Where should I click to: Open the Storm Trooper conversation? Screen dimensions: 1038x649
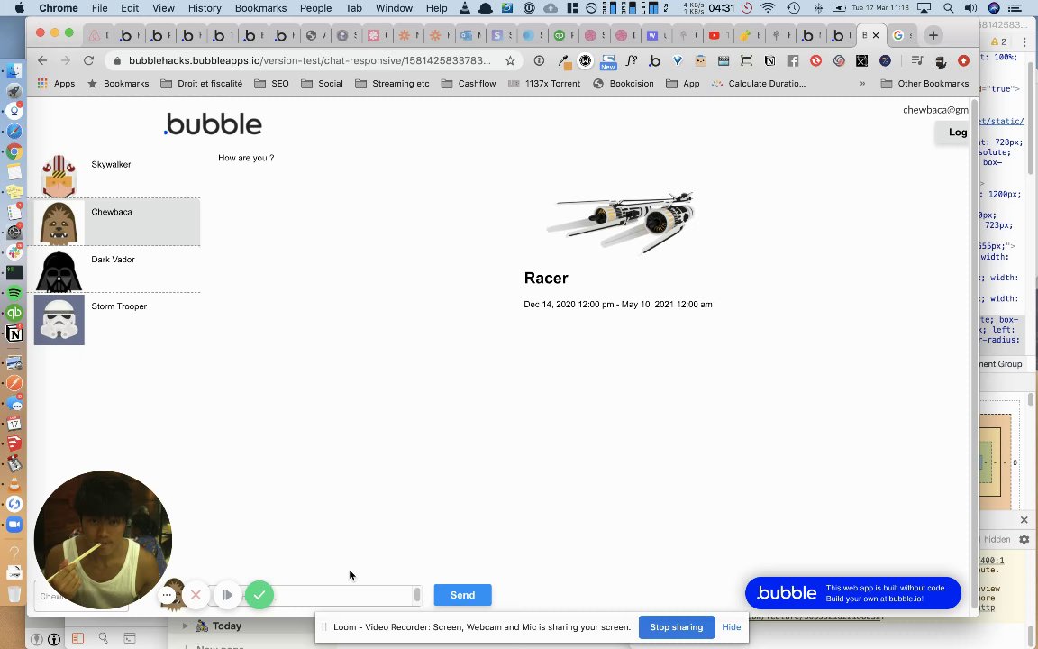pyautogui.click(x=114, y=319)
